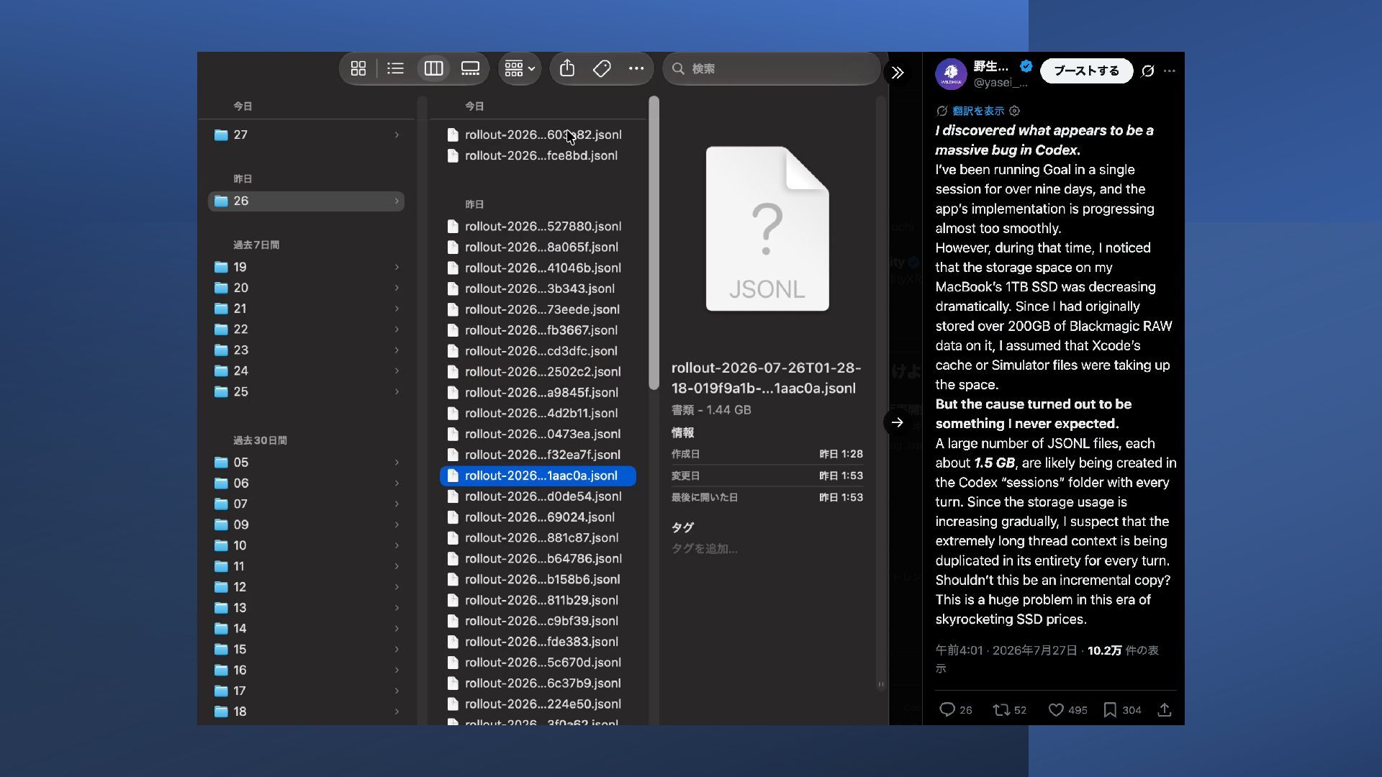1382x777 pixels.
Task: Expand the chevron on folder 21
Action: [397, 309]
